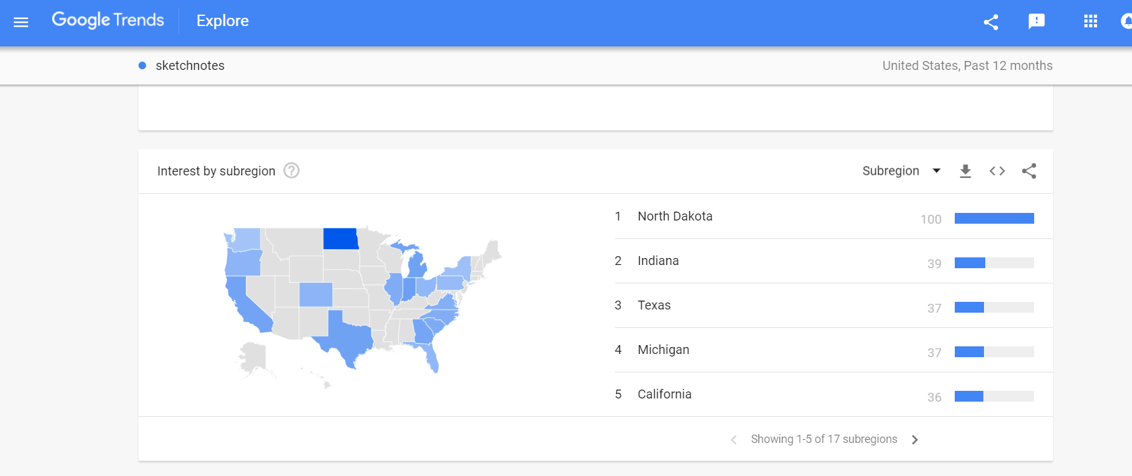Share the Interest by subregion card
This screenshot has width=1132, height=476.
pyautogui.click(x=1029, y=171)
